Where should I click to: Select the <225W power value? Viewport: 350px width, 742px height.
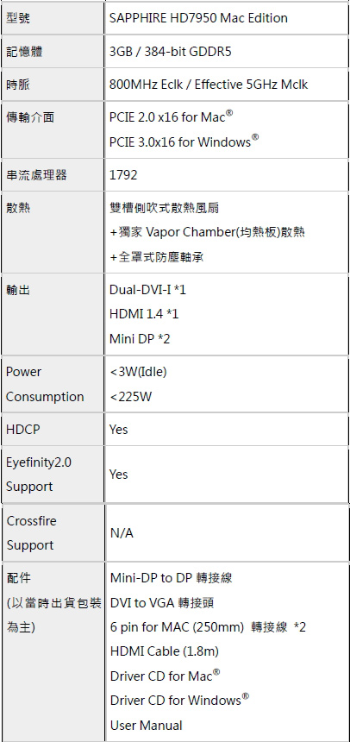click(x=130, y=397)
